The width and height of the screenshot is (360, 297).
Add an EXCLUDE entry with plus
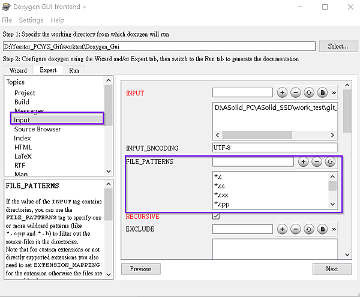click(282, 229)
